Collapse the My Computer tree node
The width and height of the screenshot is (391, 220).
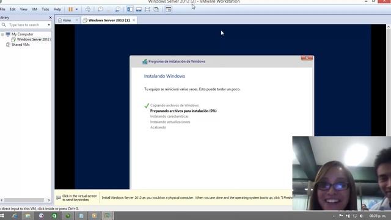(2, 34)
